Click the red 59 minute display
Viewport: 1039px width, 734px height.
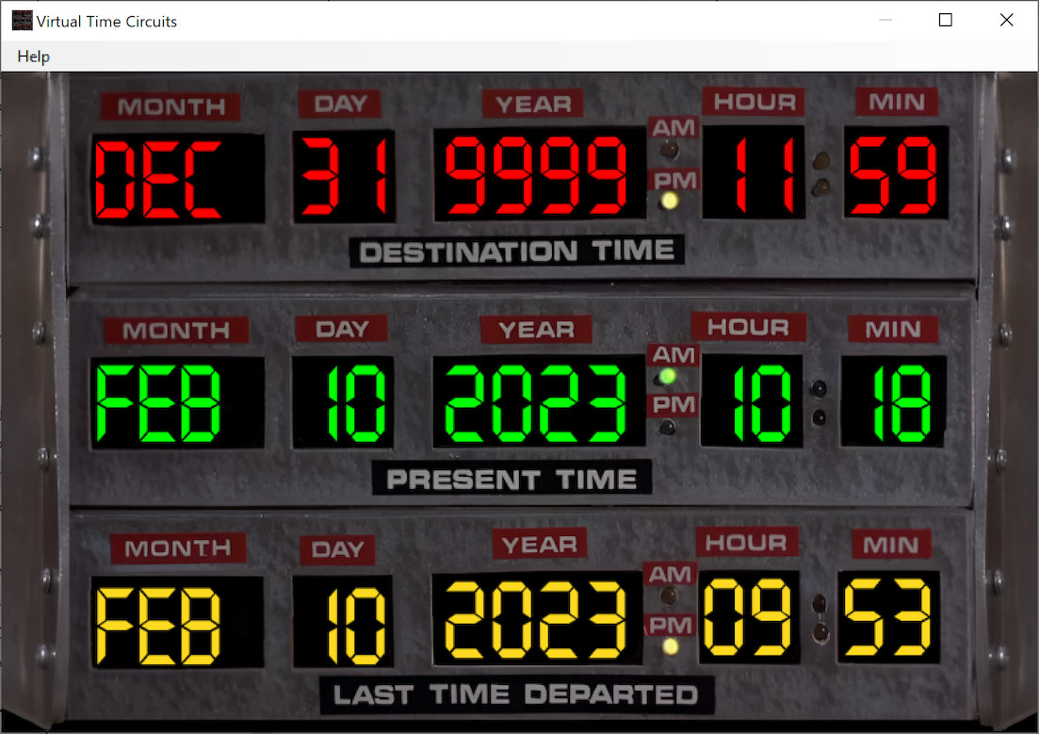[x=896, y=172]
